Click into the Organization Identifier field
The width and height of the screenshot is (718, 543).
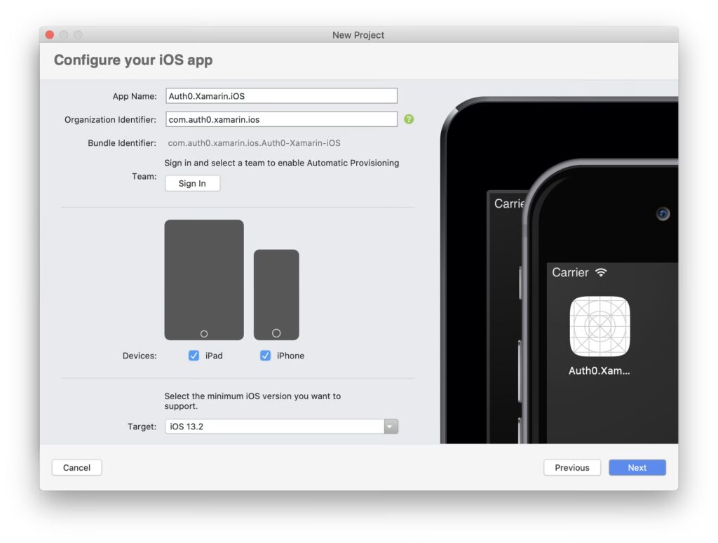tap(281, 119)
